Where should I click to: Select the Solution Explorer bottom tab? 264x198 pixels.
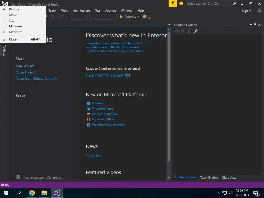(186, 177)
